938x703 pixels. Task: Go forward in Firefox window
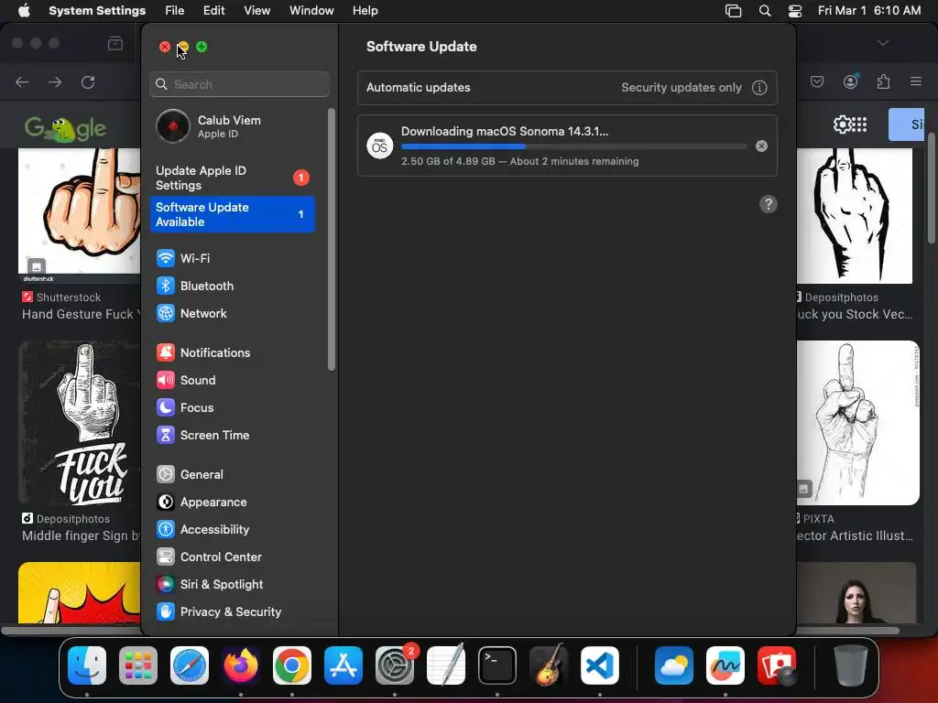55,81
